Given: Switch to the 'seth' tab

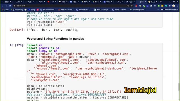Looking at the screenshot, I should click(7, 2).
